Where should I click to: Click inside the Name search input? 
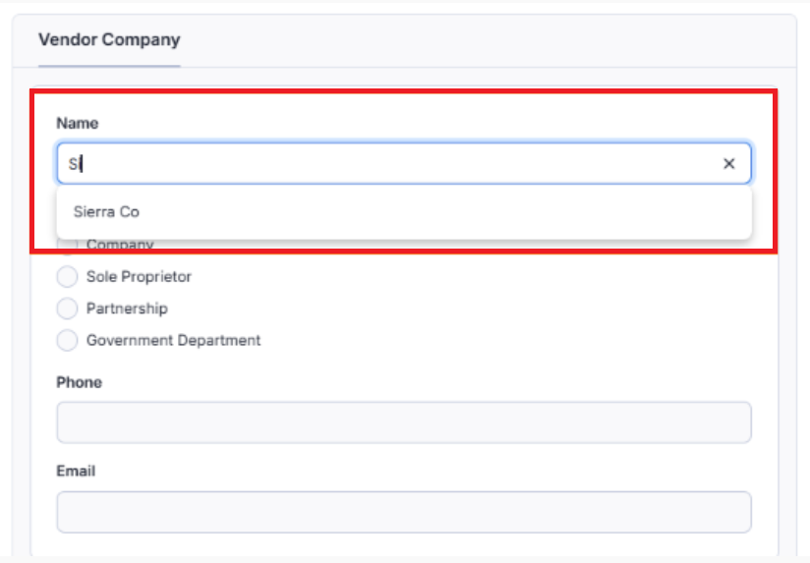(393, 164)
